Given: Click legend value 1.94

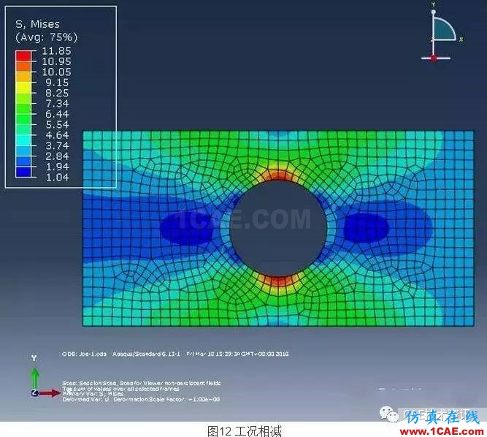Looking at the screenshot, I should (x=57, y=167).
